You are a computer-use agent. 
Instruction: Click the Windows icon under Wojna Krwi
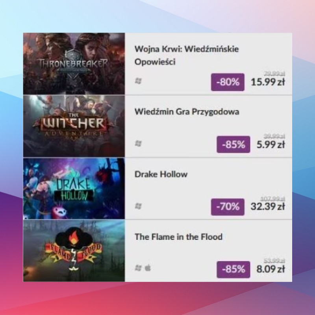pos(138,81)
